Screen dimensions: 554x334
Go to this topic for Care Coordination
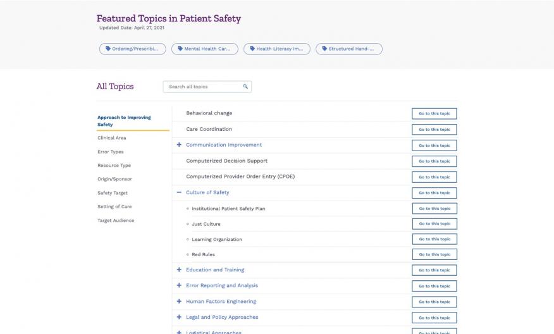coord(434,130)
